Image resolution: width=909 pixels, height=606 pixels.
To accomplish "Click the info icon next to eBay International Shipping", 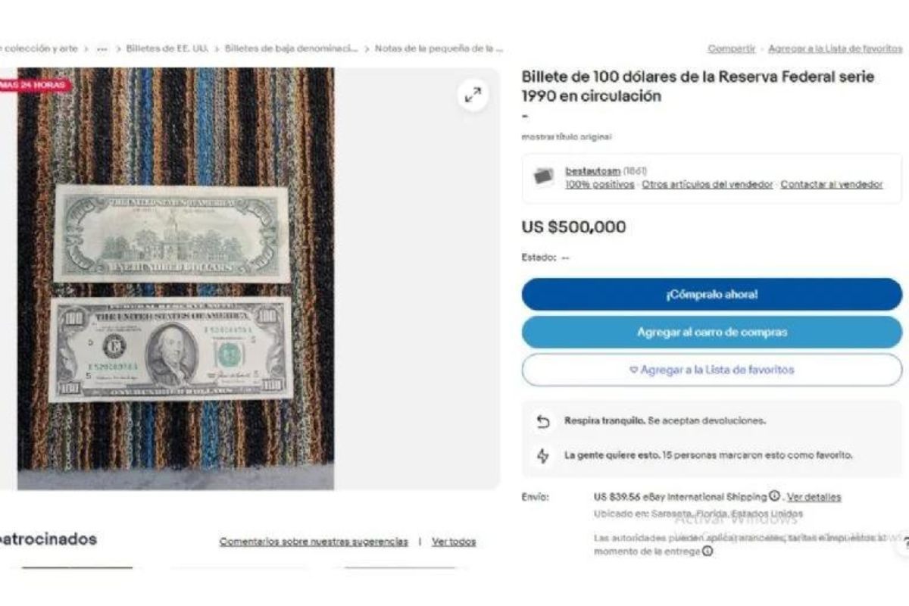I will 774,497.
